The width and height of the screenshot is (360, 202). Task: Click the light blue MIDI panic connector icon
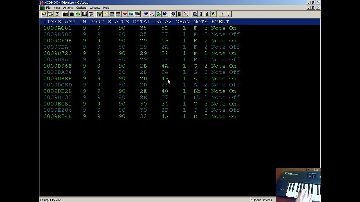[x=173, y=14]
